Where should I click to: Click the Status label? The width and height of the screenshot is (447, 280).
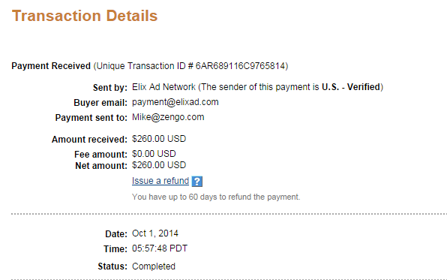pos(112,266)
